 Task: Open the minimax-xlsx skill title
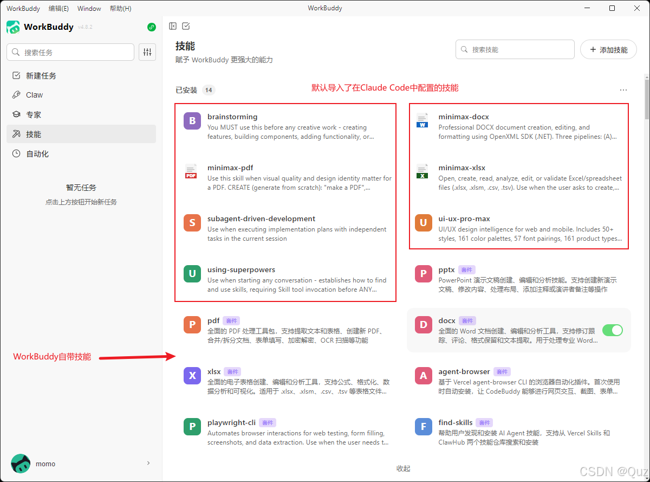(462, 168)
